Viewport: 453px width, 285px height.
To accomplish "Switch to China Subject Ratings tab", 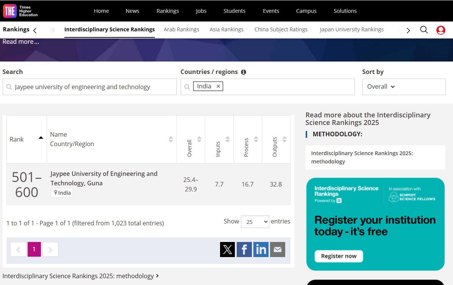I will (281, 29).
